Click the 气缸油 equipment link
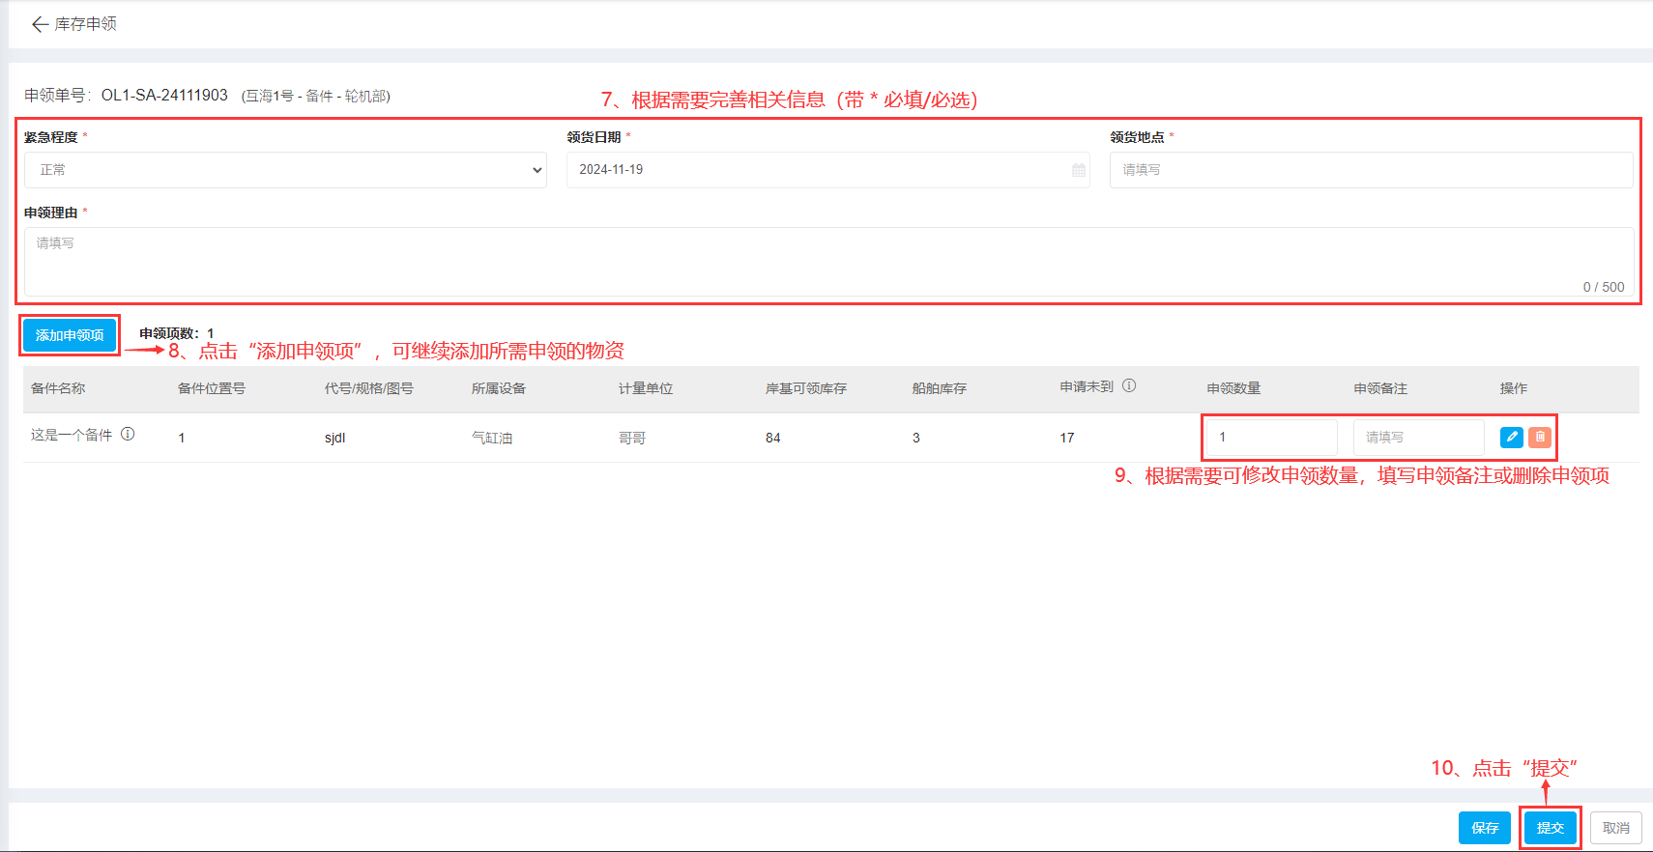 tap(492, 438)
